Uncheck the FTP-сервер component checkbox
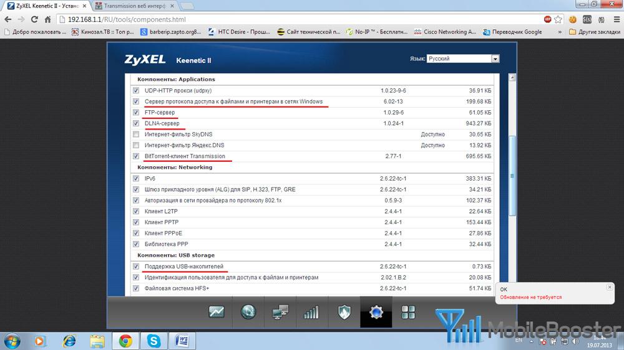Screen dimensions: 624x350 tap(136, 113)
